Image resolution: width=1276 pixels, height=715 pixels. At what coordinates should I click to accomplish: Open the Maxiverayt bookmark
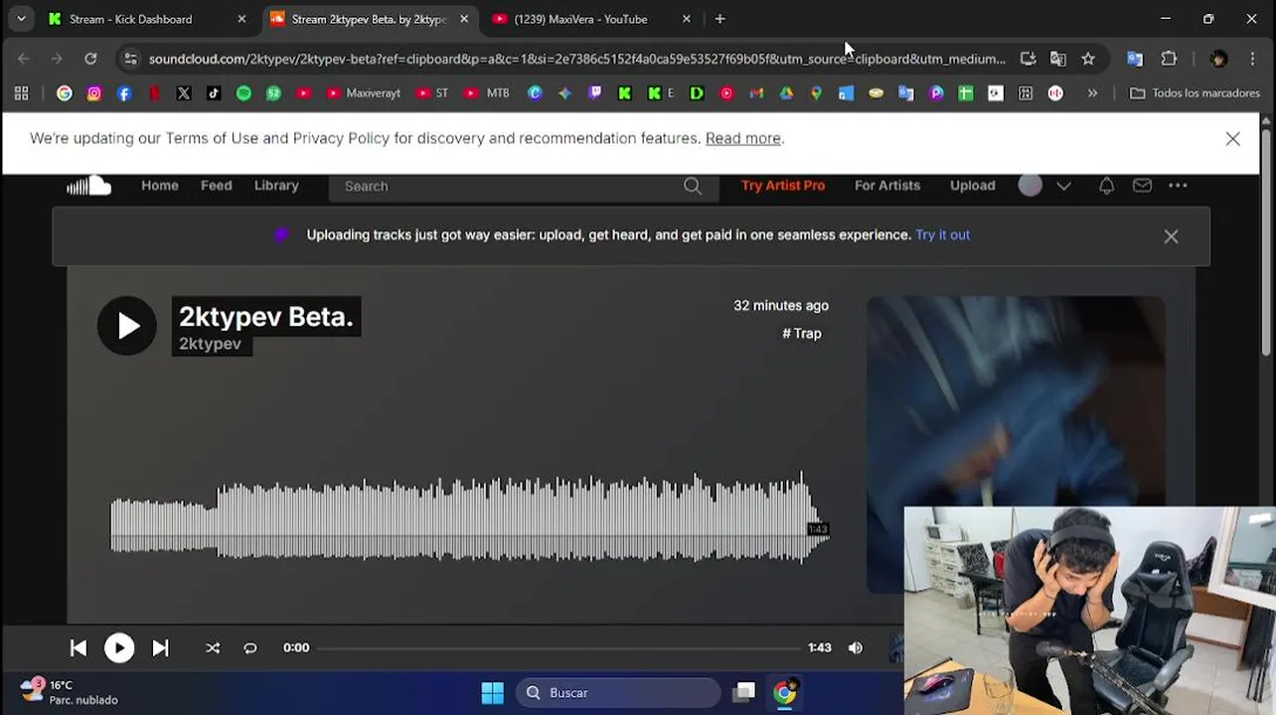(364, 93)
